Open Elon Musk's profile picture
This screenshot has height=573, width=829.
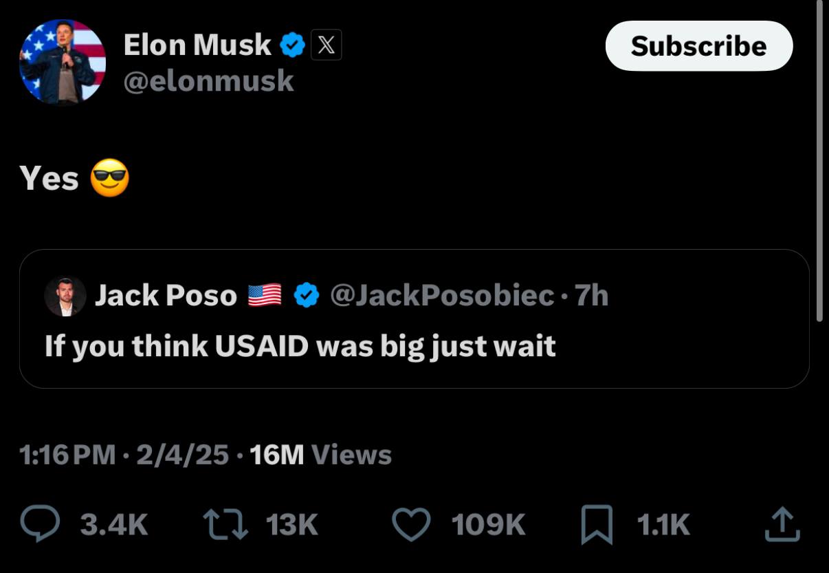61,61
